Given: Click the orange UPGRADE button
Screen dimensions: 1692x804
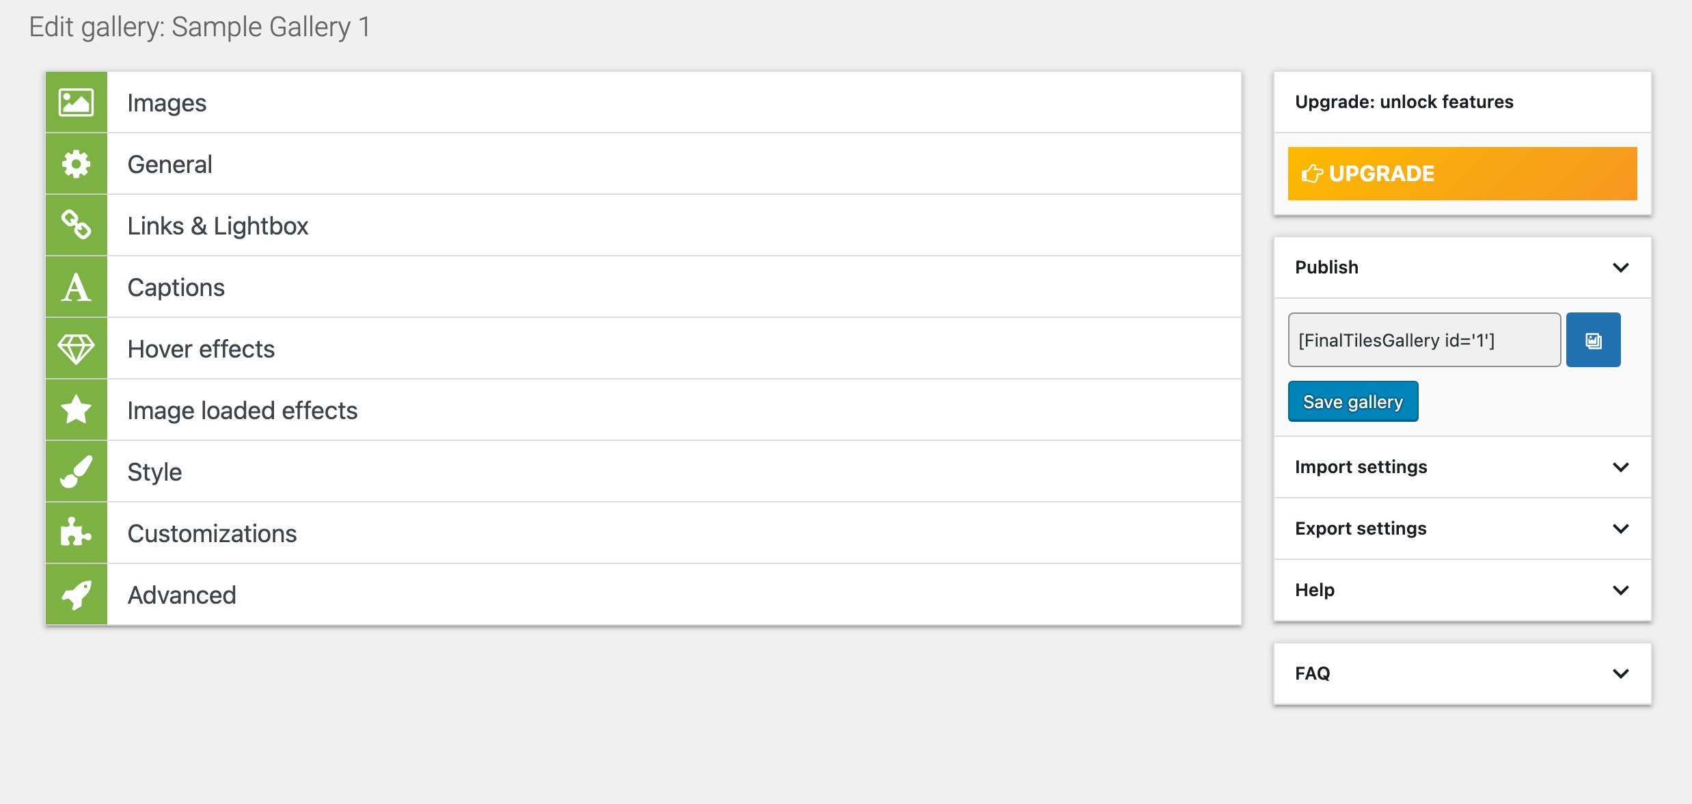Looking at the screenshot, I should 1462,174.
